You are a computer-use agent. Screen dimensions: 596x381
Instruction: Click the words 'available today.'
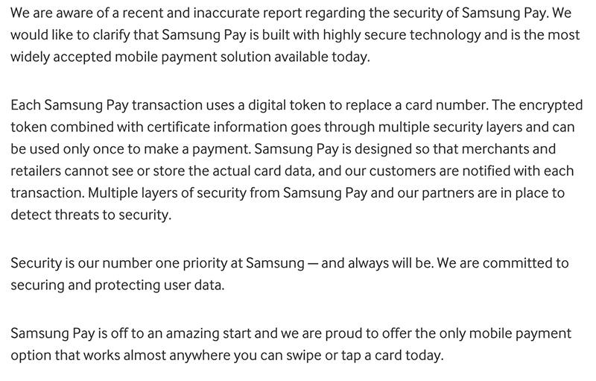[322, 57]
